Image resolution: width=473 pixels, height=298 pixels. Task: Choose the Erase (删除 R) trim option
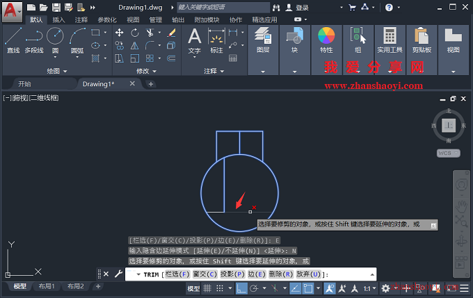[281, 274]
